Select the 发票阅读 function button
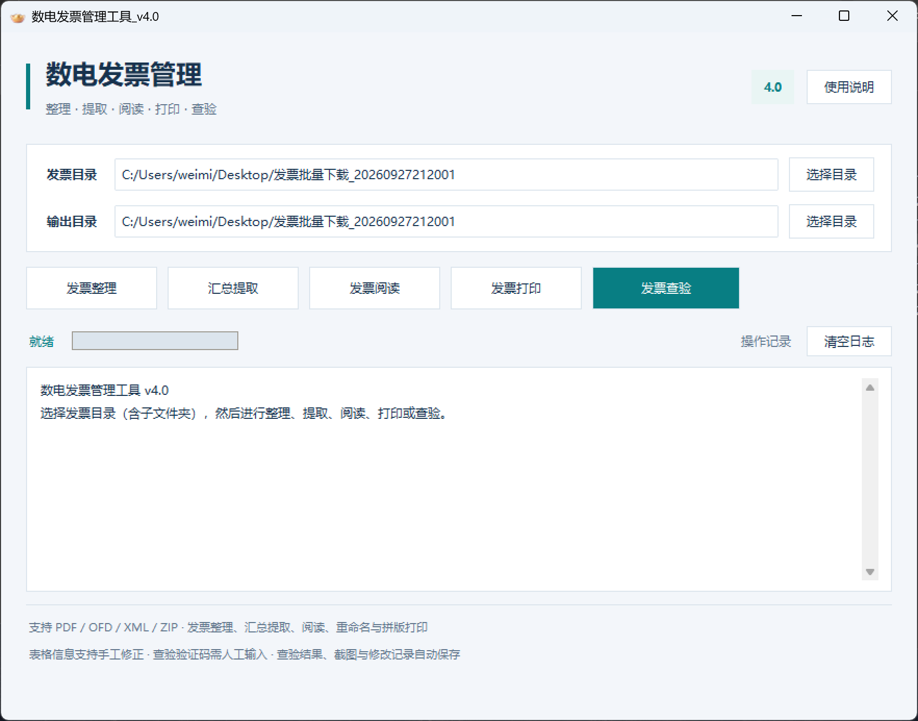 tap(375, 288)
